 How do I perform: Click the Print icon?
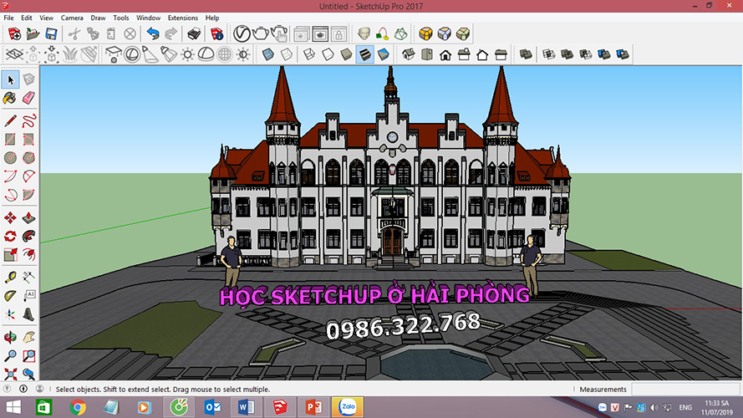(194, 33)
